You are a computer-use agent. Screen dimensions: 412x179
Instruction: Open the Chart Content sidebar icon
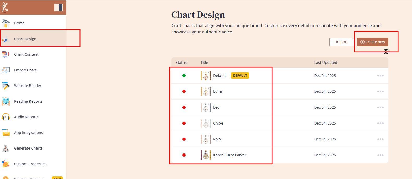(6, 54)
